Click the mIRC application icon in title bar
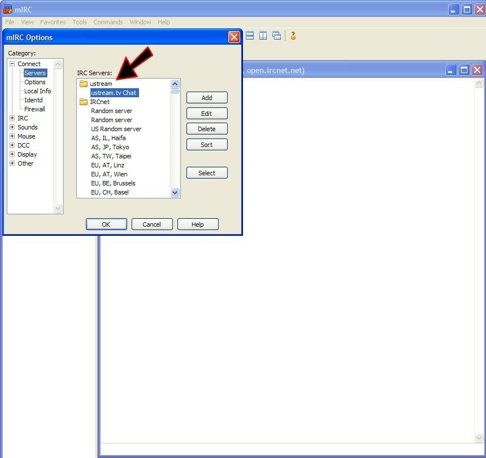 7,10
